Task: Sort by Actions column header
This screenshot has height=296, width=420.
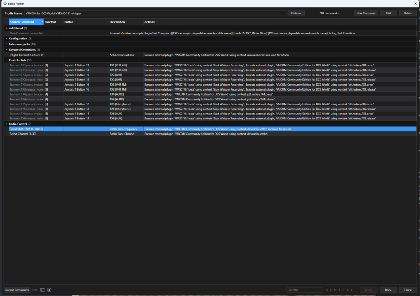Action: click(280, 22)
